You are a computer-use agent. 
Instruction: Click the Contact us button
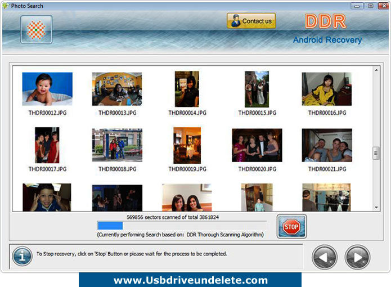click(x=251, y=21)
